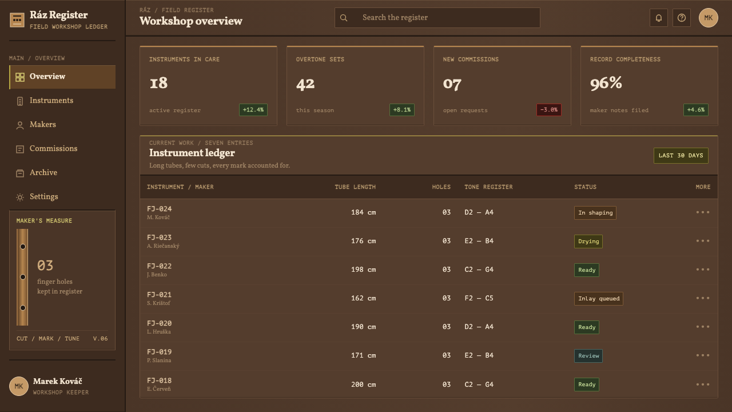Open more options for FJ-021
The image size is (732, 412).
[703, 298]
